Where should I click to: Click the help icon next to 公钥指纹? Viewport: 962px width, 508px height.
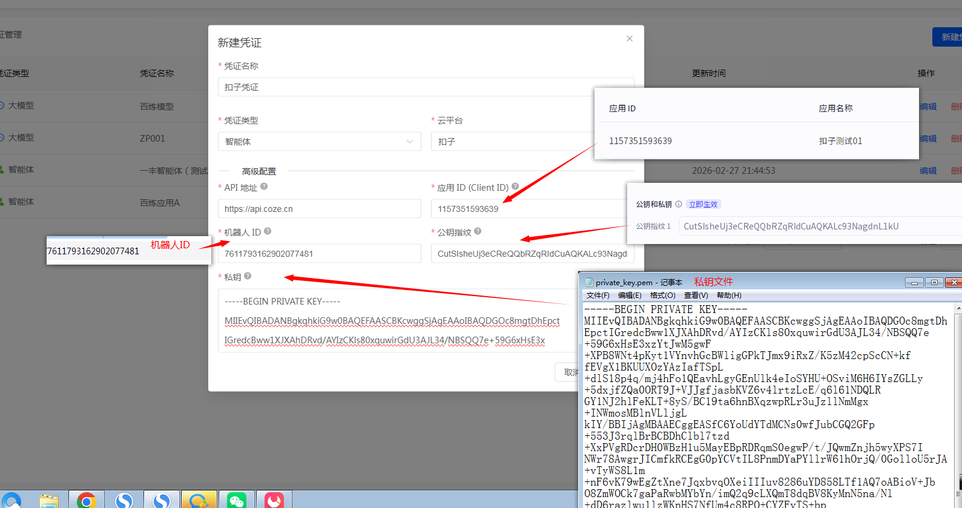[x=478, y=231]
